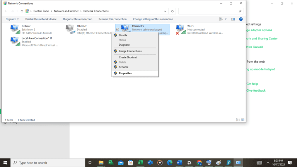Viewport: 297px width, 167px height.
Task: Click the Network Connections search field
Action: 209,11
